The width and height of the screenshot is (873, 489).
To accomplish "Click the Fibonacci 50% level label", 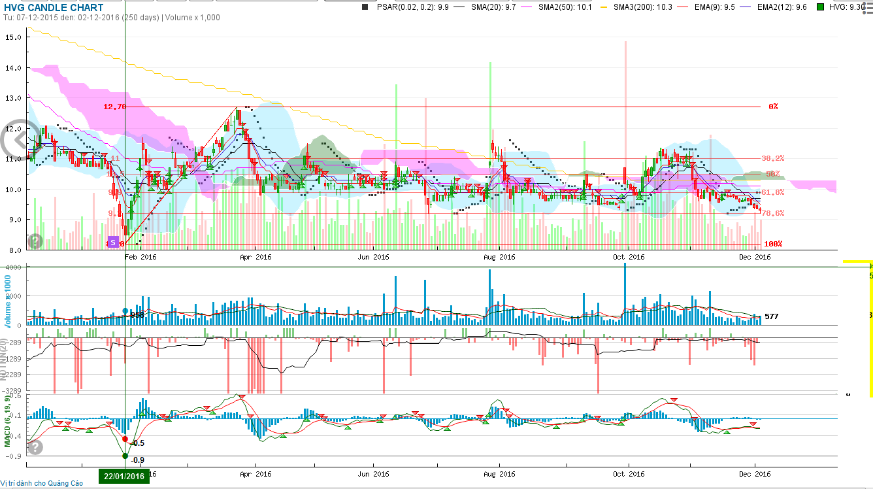I will (774, 175).
